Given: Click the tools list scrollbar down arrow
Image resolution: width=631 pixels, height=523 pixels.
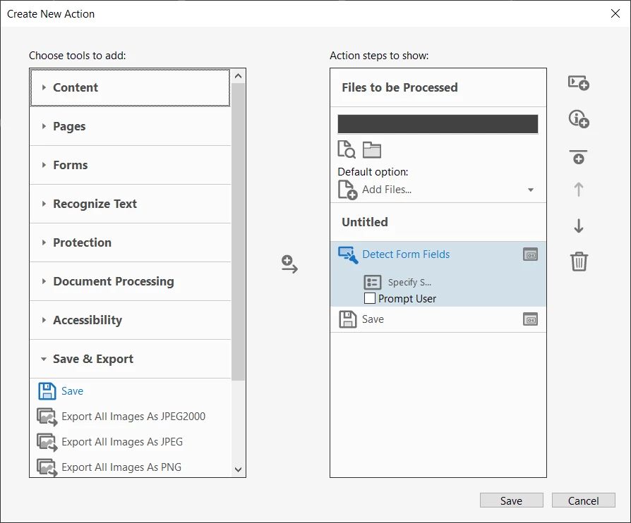Looking at the screenshot, I should pos(239,469).
